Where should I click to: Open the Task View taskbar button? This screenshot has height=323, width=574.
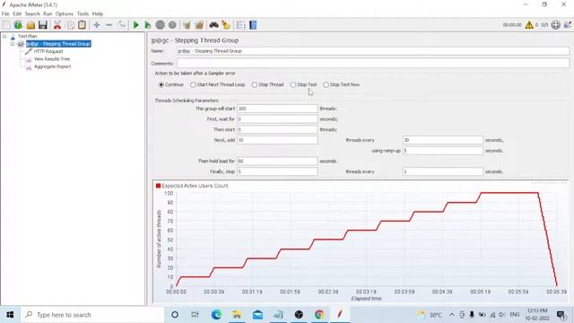pyautogui.click(x=196, y=315)
